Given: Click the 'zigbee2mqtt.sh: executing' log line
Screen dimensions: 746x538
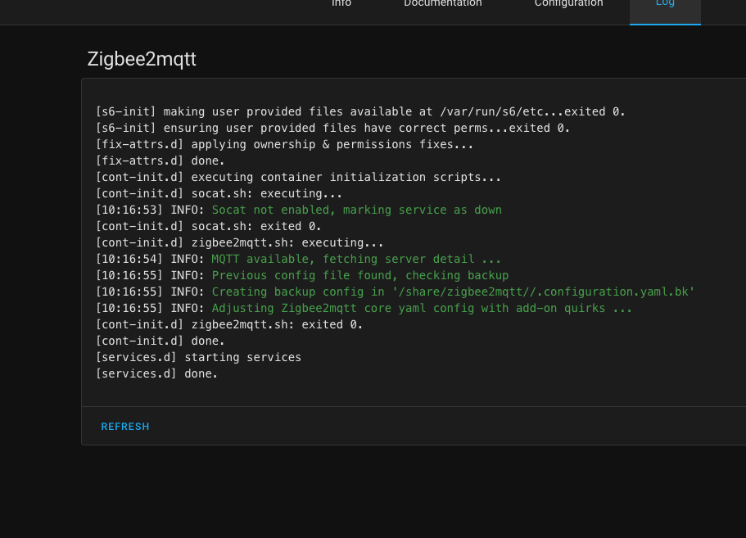Looking at the screenshot, I should point(240,242).
